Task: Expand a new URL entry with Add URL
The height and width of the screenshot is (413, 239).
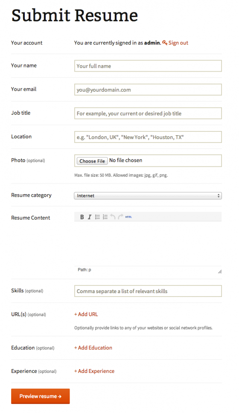Action: coord(86,314)
